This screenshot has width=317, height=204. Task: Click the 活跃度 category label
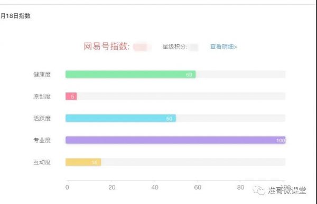pyautogui.click(x=42, y=118)
